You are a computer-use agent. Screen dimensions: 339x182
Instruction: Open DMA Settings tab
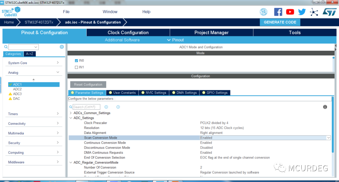(x=184, y=93)
